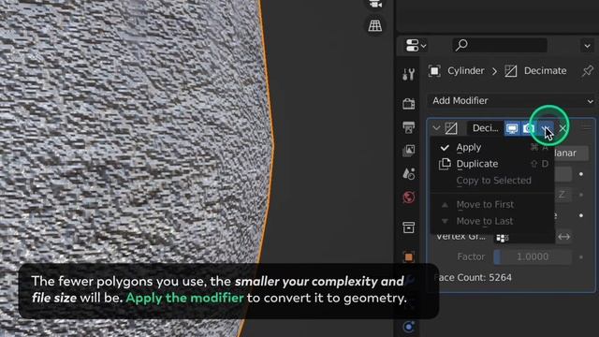
Task: Open the Object properties tab
Action: (408, 256)
